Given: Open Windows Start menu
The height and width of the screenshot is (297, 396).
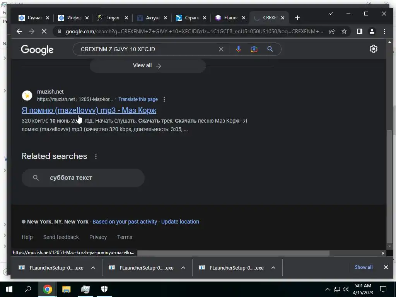Looking at the screenshot, I should [9, 289].
